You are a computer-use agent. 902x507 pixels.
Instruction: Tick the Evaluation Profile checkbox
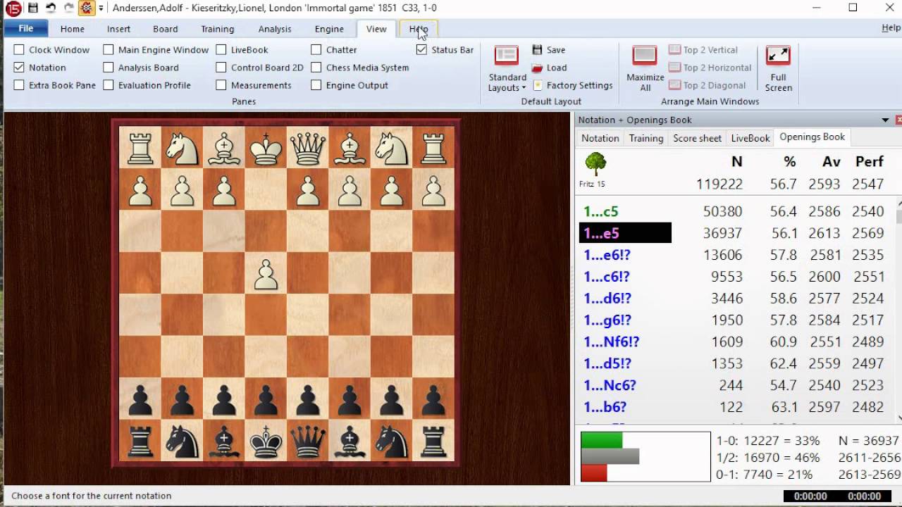click(108, 85)
